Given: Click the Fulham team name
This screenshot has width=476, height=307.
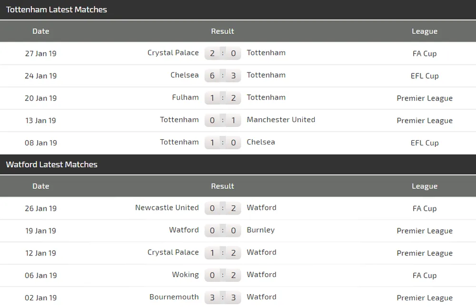Looking at the screenshot, I should click(x=185, y=97).
